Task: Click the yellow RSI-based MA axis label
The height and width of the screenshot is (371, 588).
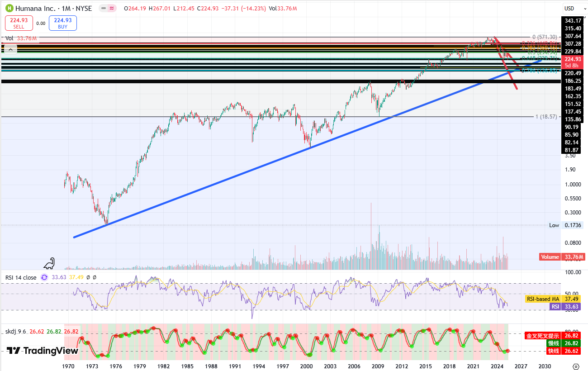Action: point(542,299)
